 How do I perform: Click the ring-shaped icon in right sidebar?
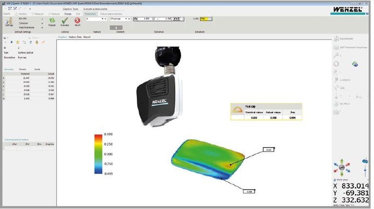[337, 64]
